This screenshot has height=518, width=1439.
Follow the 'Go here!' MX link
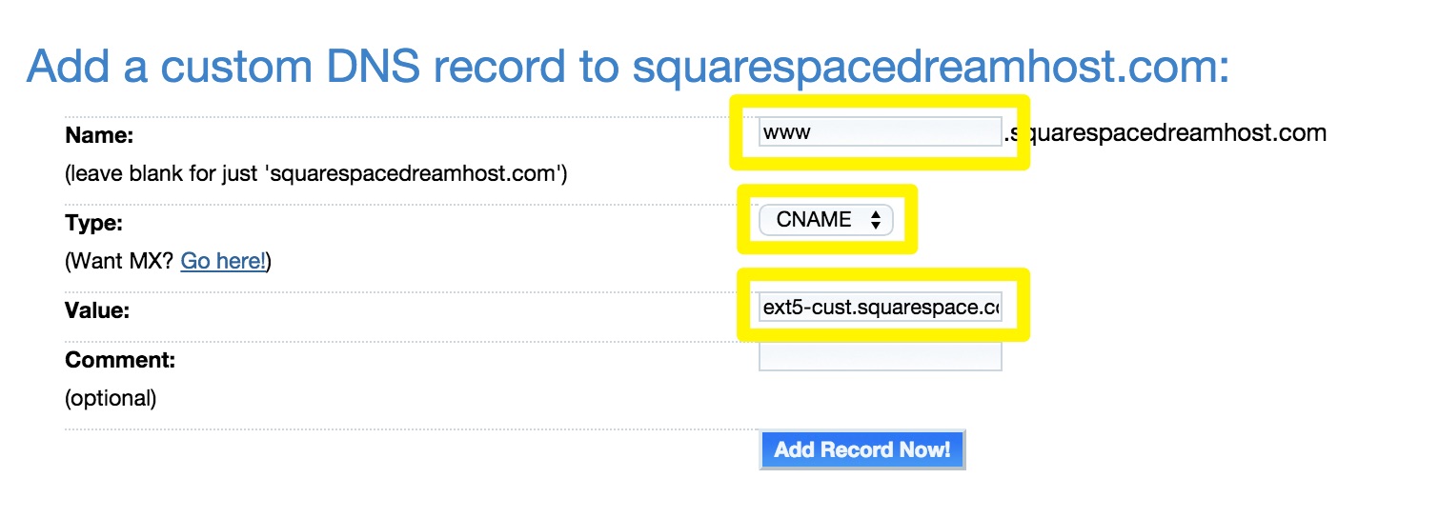click(x=223, y=260)
